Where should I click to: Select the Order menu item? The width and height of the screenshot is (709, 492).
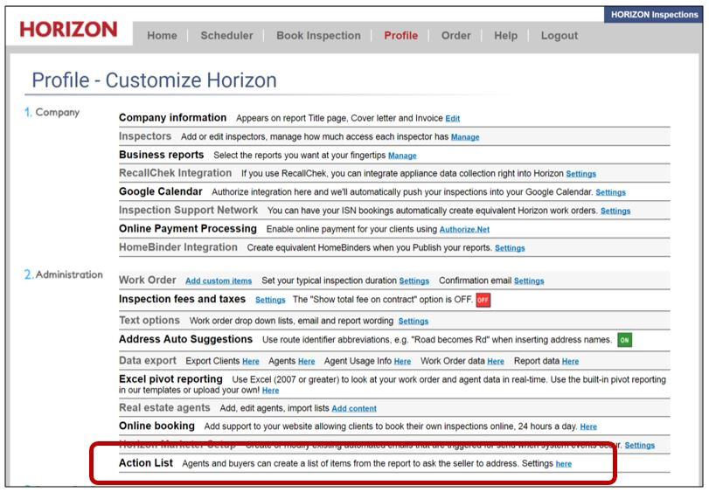(455, 36)
